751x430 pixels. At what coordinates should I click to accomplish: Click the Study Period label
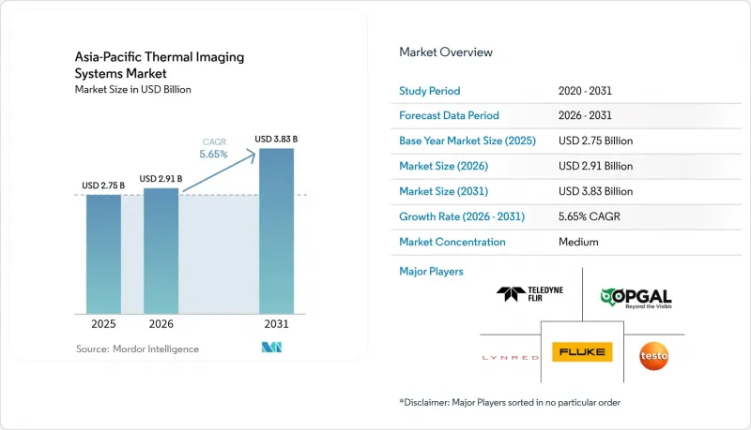pos(430,91)
